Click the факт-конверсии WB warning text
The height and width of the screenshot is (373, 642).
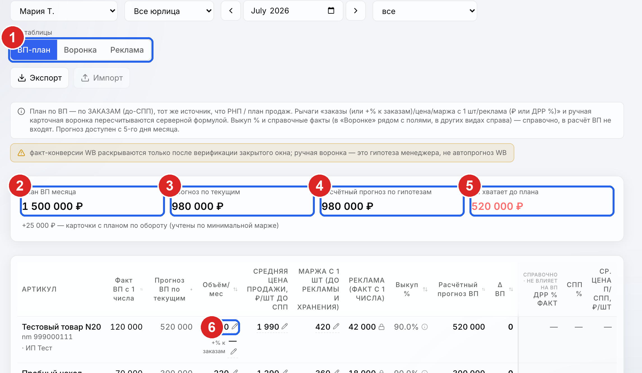coord(268,153)
